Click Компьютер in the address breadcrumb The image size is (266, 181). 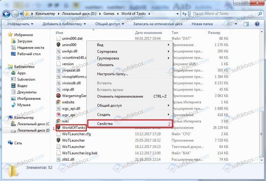[x=45, y=14]
